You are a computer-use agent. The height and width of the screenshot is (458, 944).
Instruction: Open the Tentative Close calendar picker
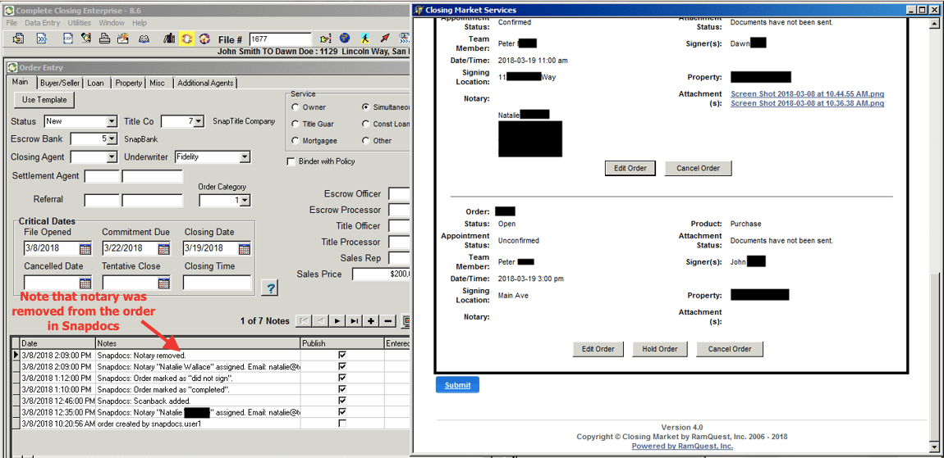click(163, 283)
